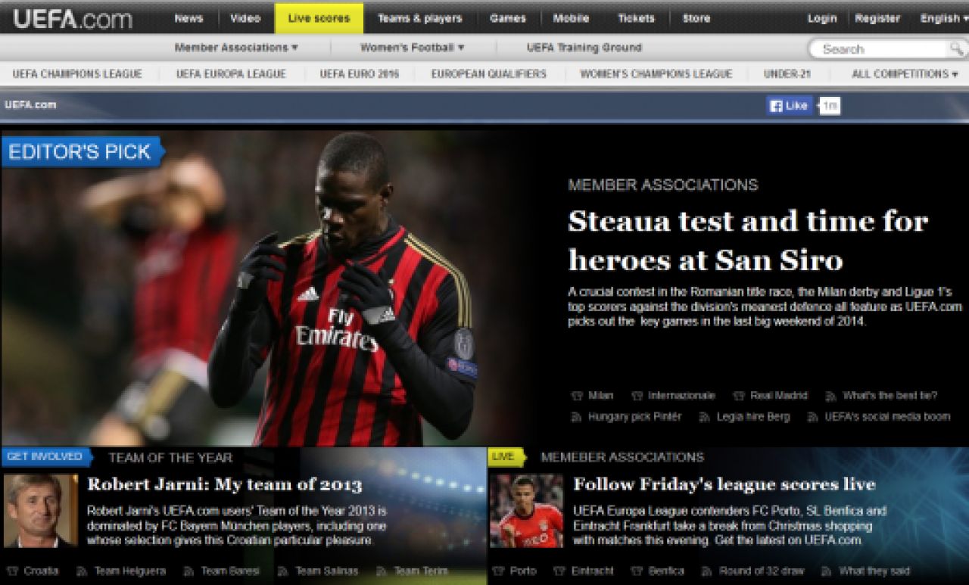969x585 pixels.
Task: Click the MEMEBER ASSOCIATIONS heading by the LIVE label
Action: pyautogui.click(x=622, y=457)
